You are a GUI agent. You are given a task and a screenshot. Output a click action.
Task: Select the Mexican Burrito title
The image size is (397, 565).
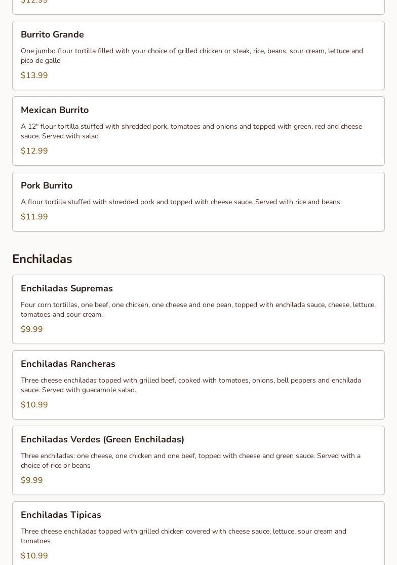click(55, 110)
